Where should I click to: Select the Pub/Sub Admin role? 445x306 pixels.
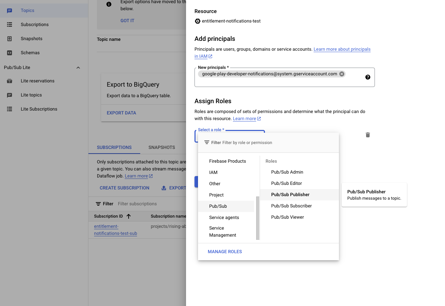tap(299, 172)
